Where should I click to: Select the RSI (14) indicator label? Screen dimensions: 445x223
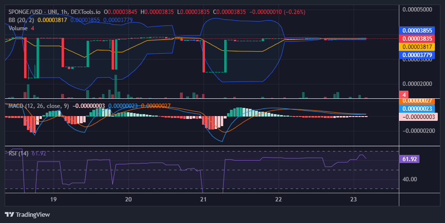[x=18, y=153]
